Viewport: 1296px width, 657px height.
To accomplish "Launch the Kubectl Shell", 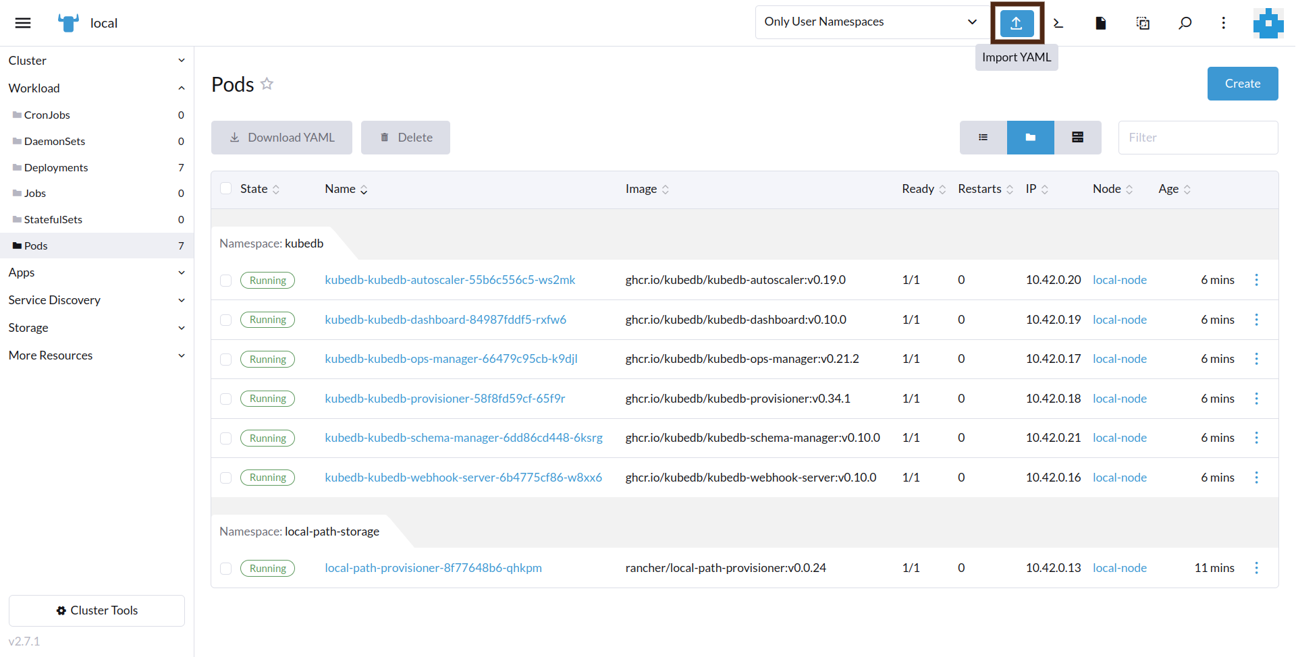I will 1058,22.
